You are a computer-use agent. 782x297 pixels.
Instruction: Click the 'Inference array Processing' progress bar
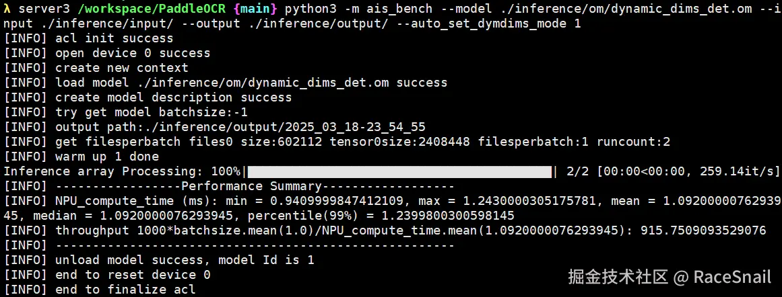click(x=399, y=171)
